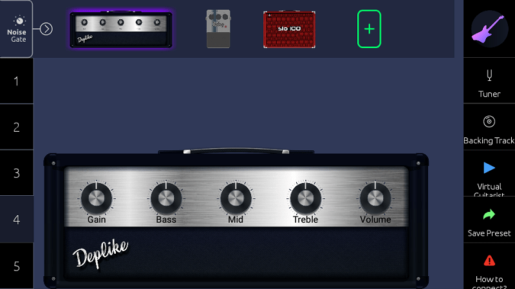The image size is (515, 289).
Task: Select the slo 100 red cabinet
Action: [x=289, y=30]
